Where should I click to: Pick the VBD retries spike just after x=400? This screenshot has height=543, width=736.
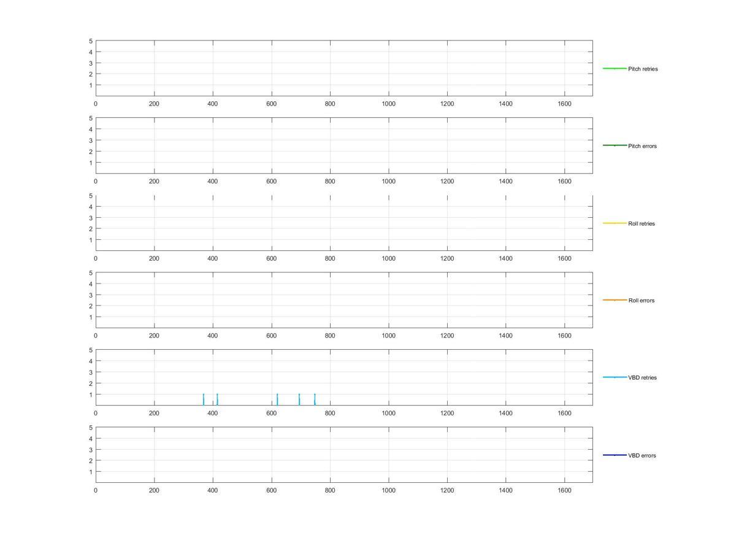[x=217, y=399]
